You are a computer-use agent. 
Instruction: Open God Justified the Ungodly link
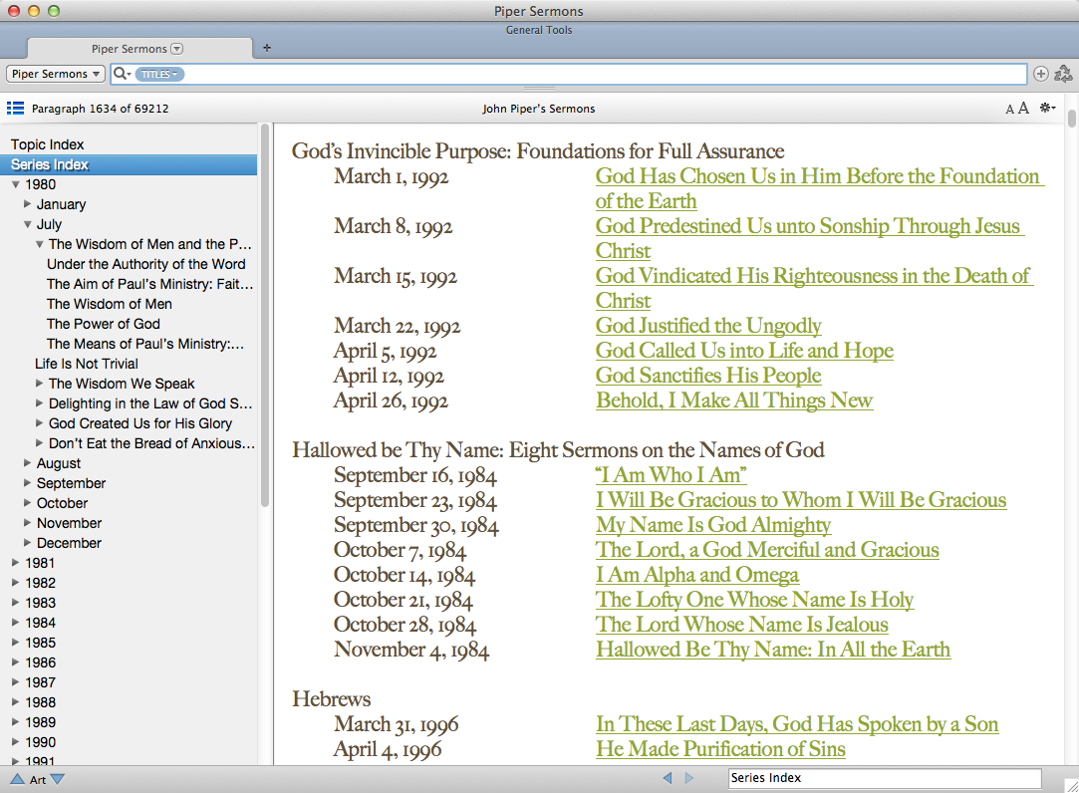click(708, 326)
